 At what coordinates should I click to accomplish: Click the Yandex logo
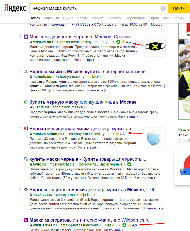[x=15, y=8]
